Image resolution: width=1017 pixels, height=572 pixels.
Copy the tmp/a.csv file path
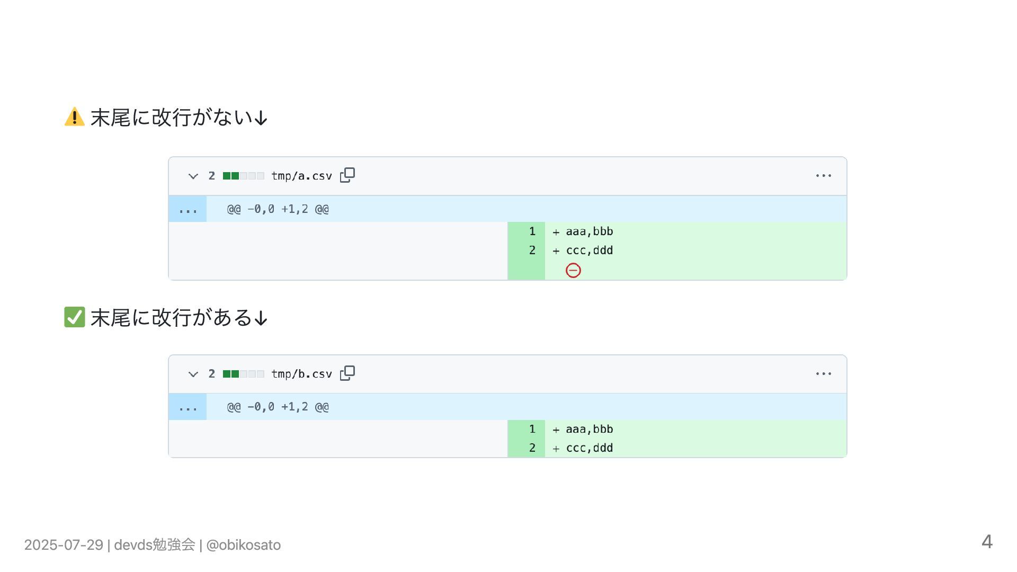(x=347, y=175)
